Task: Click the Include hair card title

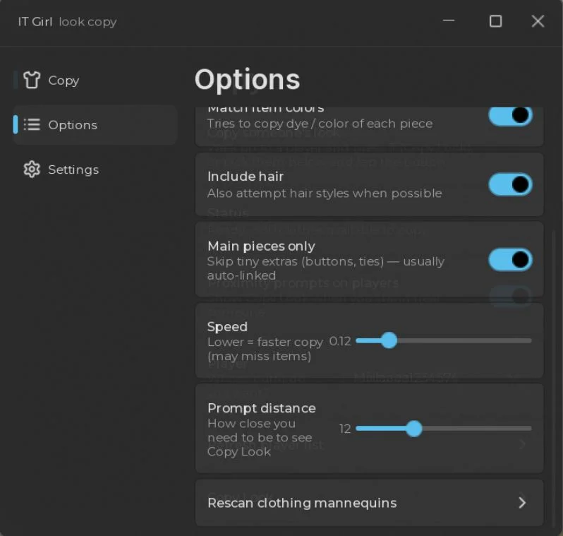Action: pos(246,177)
